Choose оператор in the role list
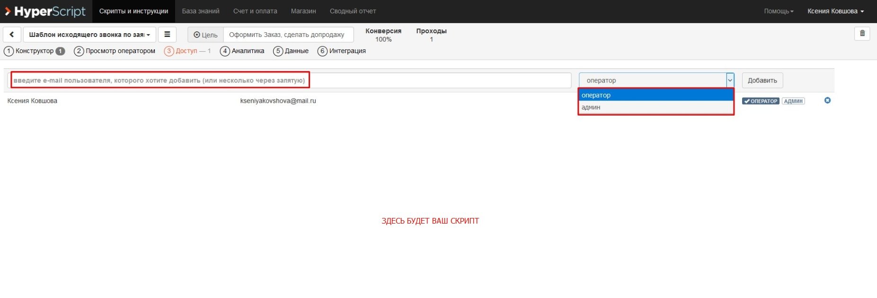The width and height of the screenshot is (877, 298). [x=656, y=95]
